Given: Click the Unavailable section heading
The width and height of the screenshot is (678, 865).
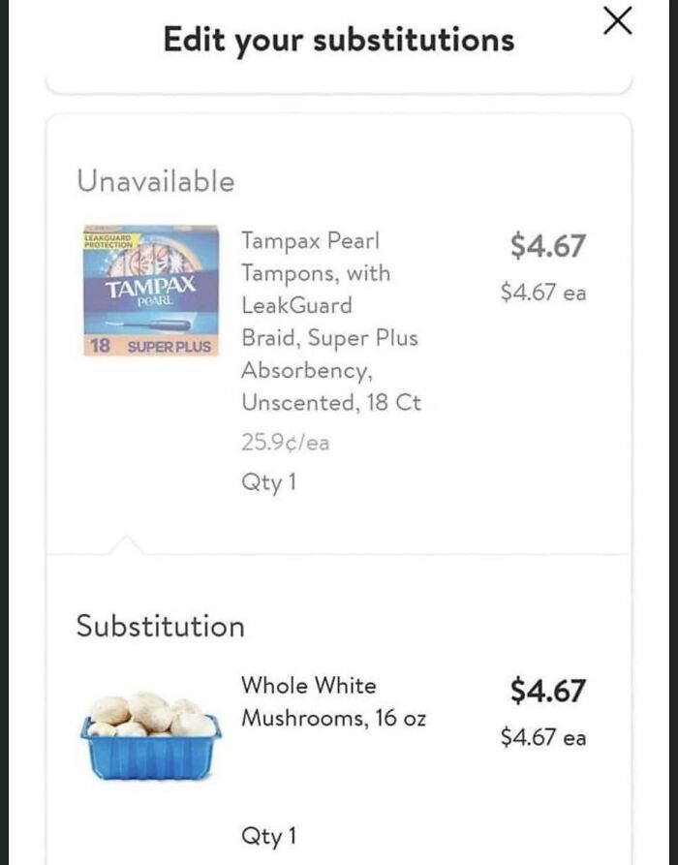Looking at the screenshot, I should (155, 181).
